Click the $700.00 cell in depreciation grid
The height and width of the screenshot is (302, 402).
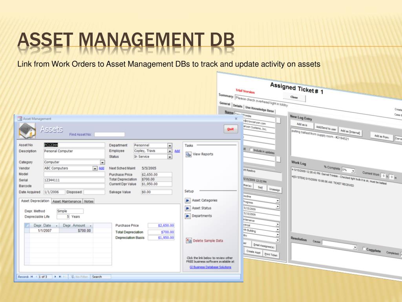pyautogui.click(x=76, y=230)
